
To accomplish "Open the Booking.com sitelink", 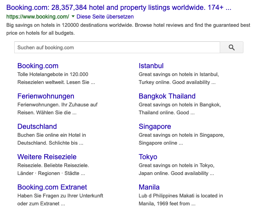I will pyautogui.click(x=38, y=66).
